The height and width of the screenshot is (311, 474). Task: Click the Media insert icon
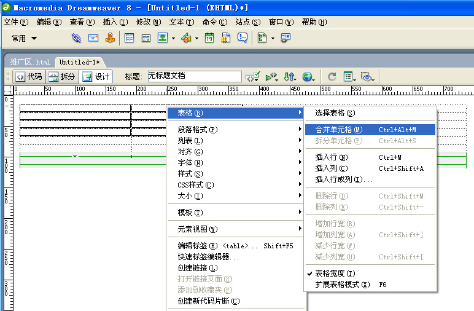pos(186,38)
